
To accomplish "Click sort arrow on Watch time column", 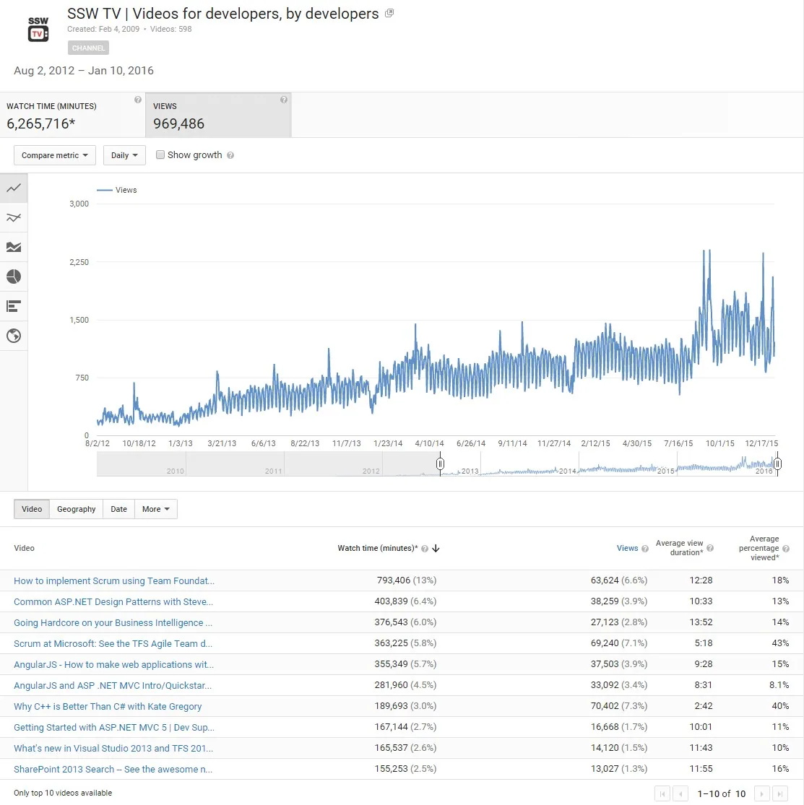I will point(436,548).
